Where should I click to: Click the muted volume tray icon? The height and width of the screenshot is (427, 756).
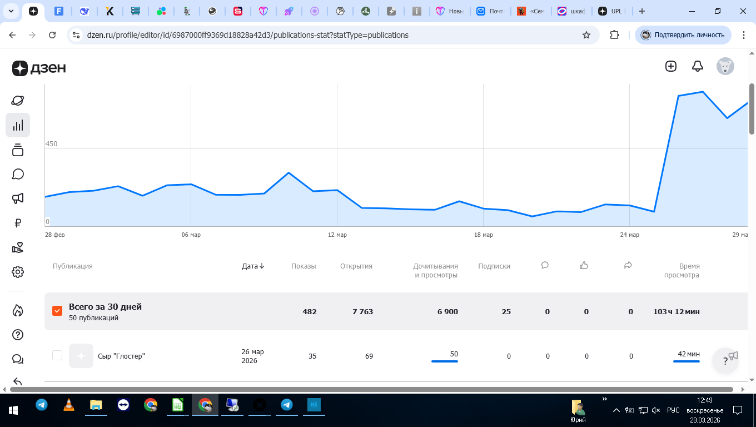coord(656,410)
